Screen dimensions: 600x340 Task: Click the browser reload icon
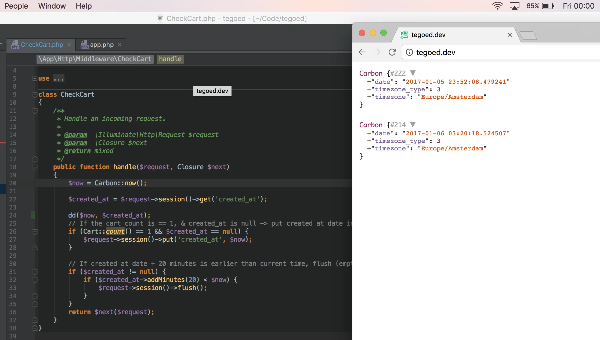(392, 52)
